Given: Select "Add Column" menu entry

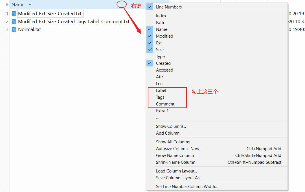Looking at the screenshot, I should (168, 133).
